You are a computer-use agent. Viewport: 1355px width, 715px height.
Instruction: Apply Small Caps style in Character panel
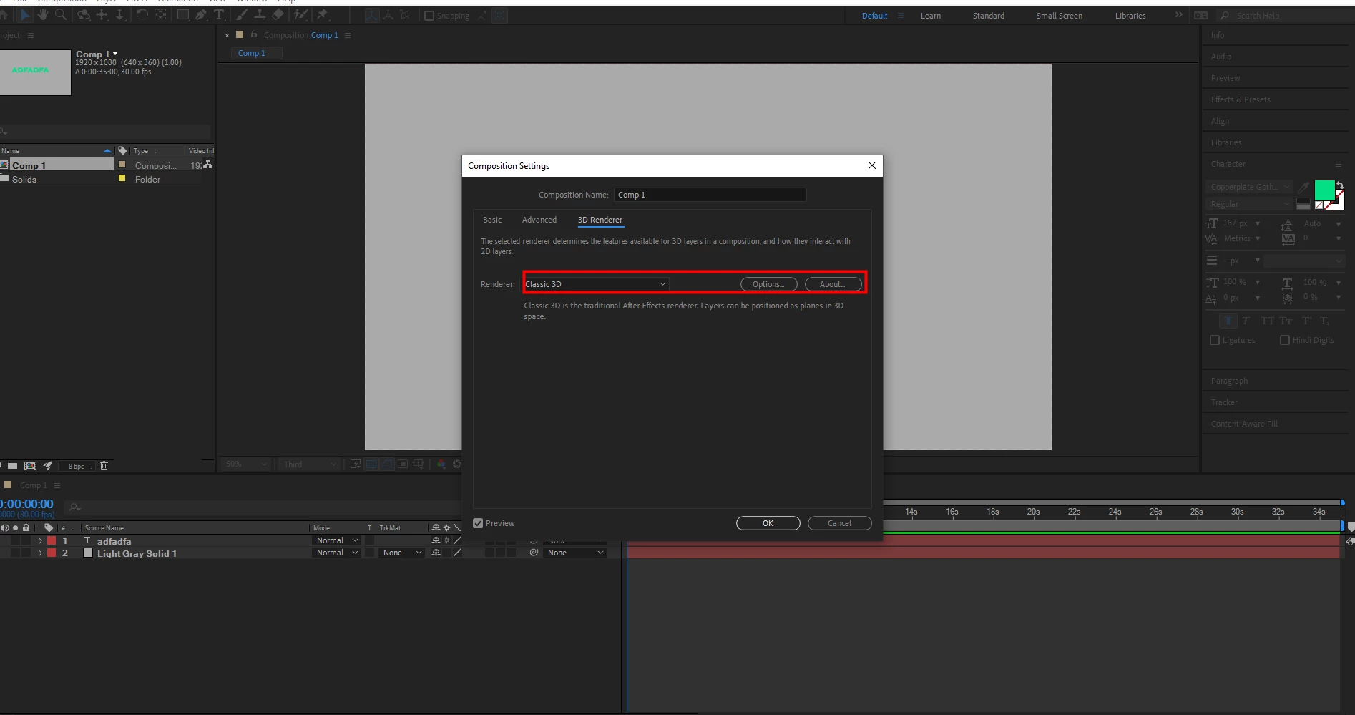pos(1286,321)
